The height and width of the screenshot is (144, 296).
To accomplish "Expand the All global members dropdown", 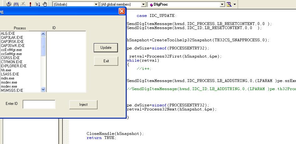I will pos(144,4).
